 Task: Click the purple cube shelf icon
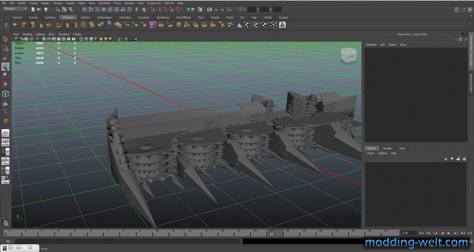[153, 25]
